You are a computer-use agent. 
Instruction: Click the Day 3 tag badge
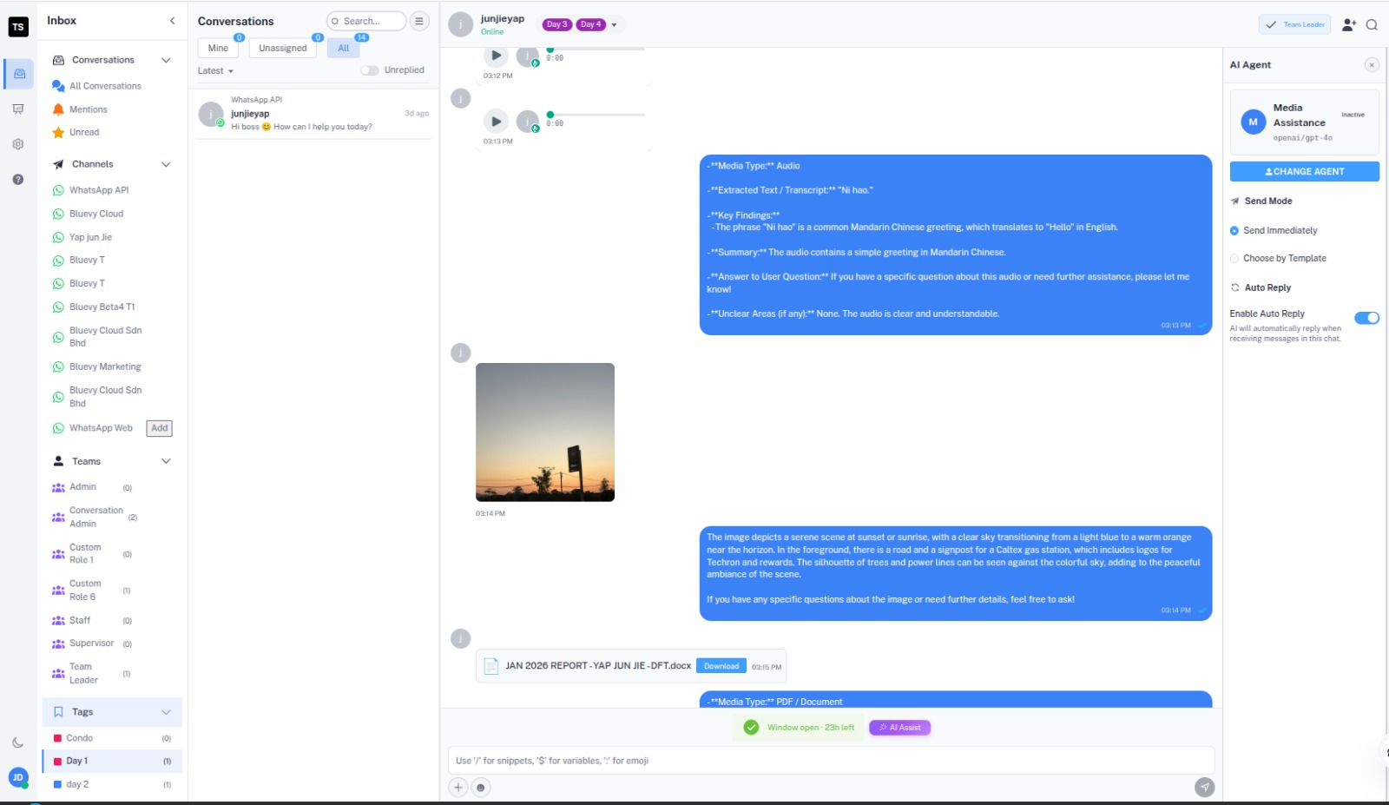coord(556,24)
